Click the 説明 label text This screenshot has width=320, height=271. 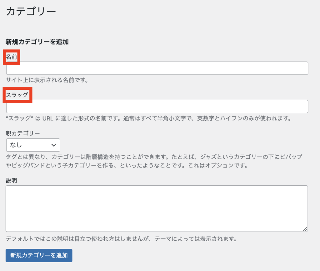coord(12,181)
